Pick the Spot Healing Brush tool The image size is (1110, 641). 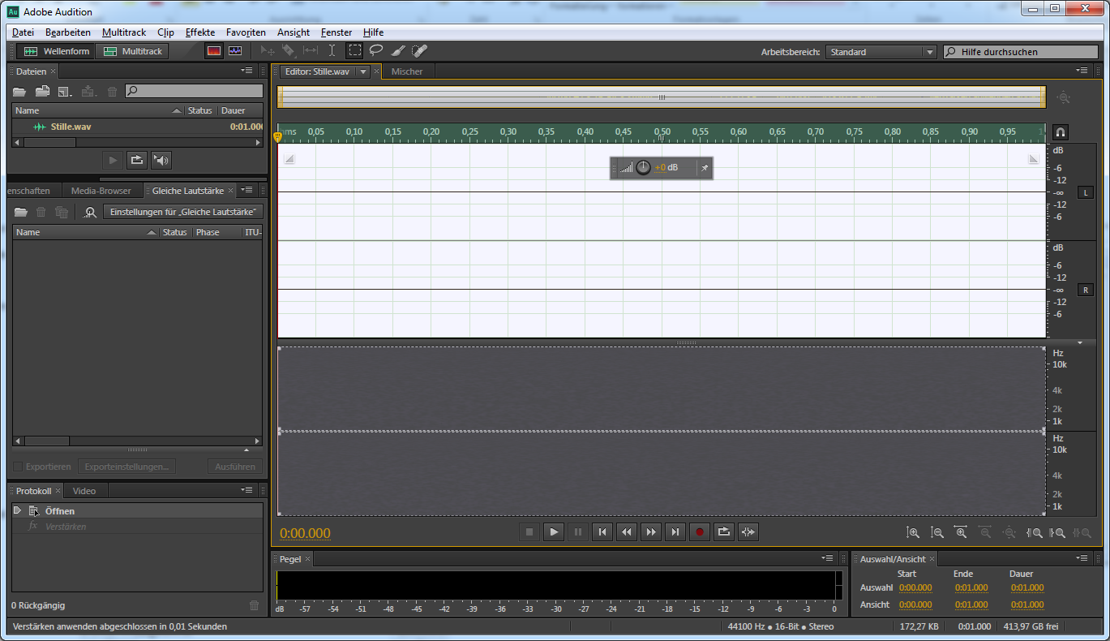(x=419, y=51)
